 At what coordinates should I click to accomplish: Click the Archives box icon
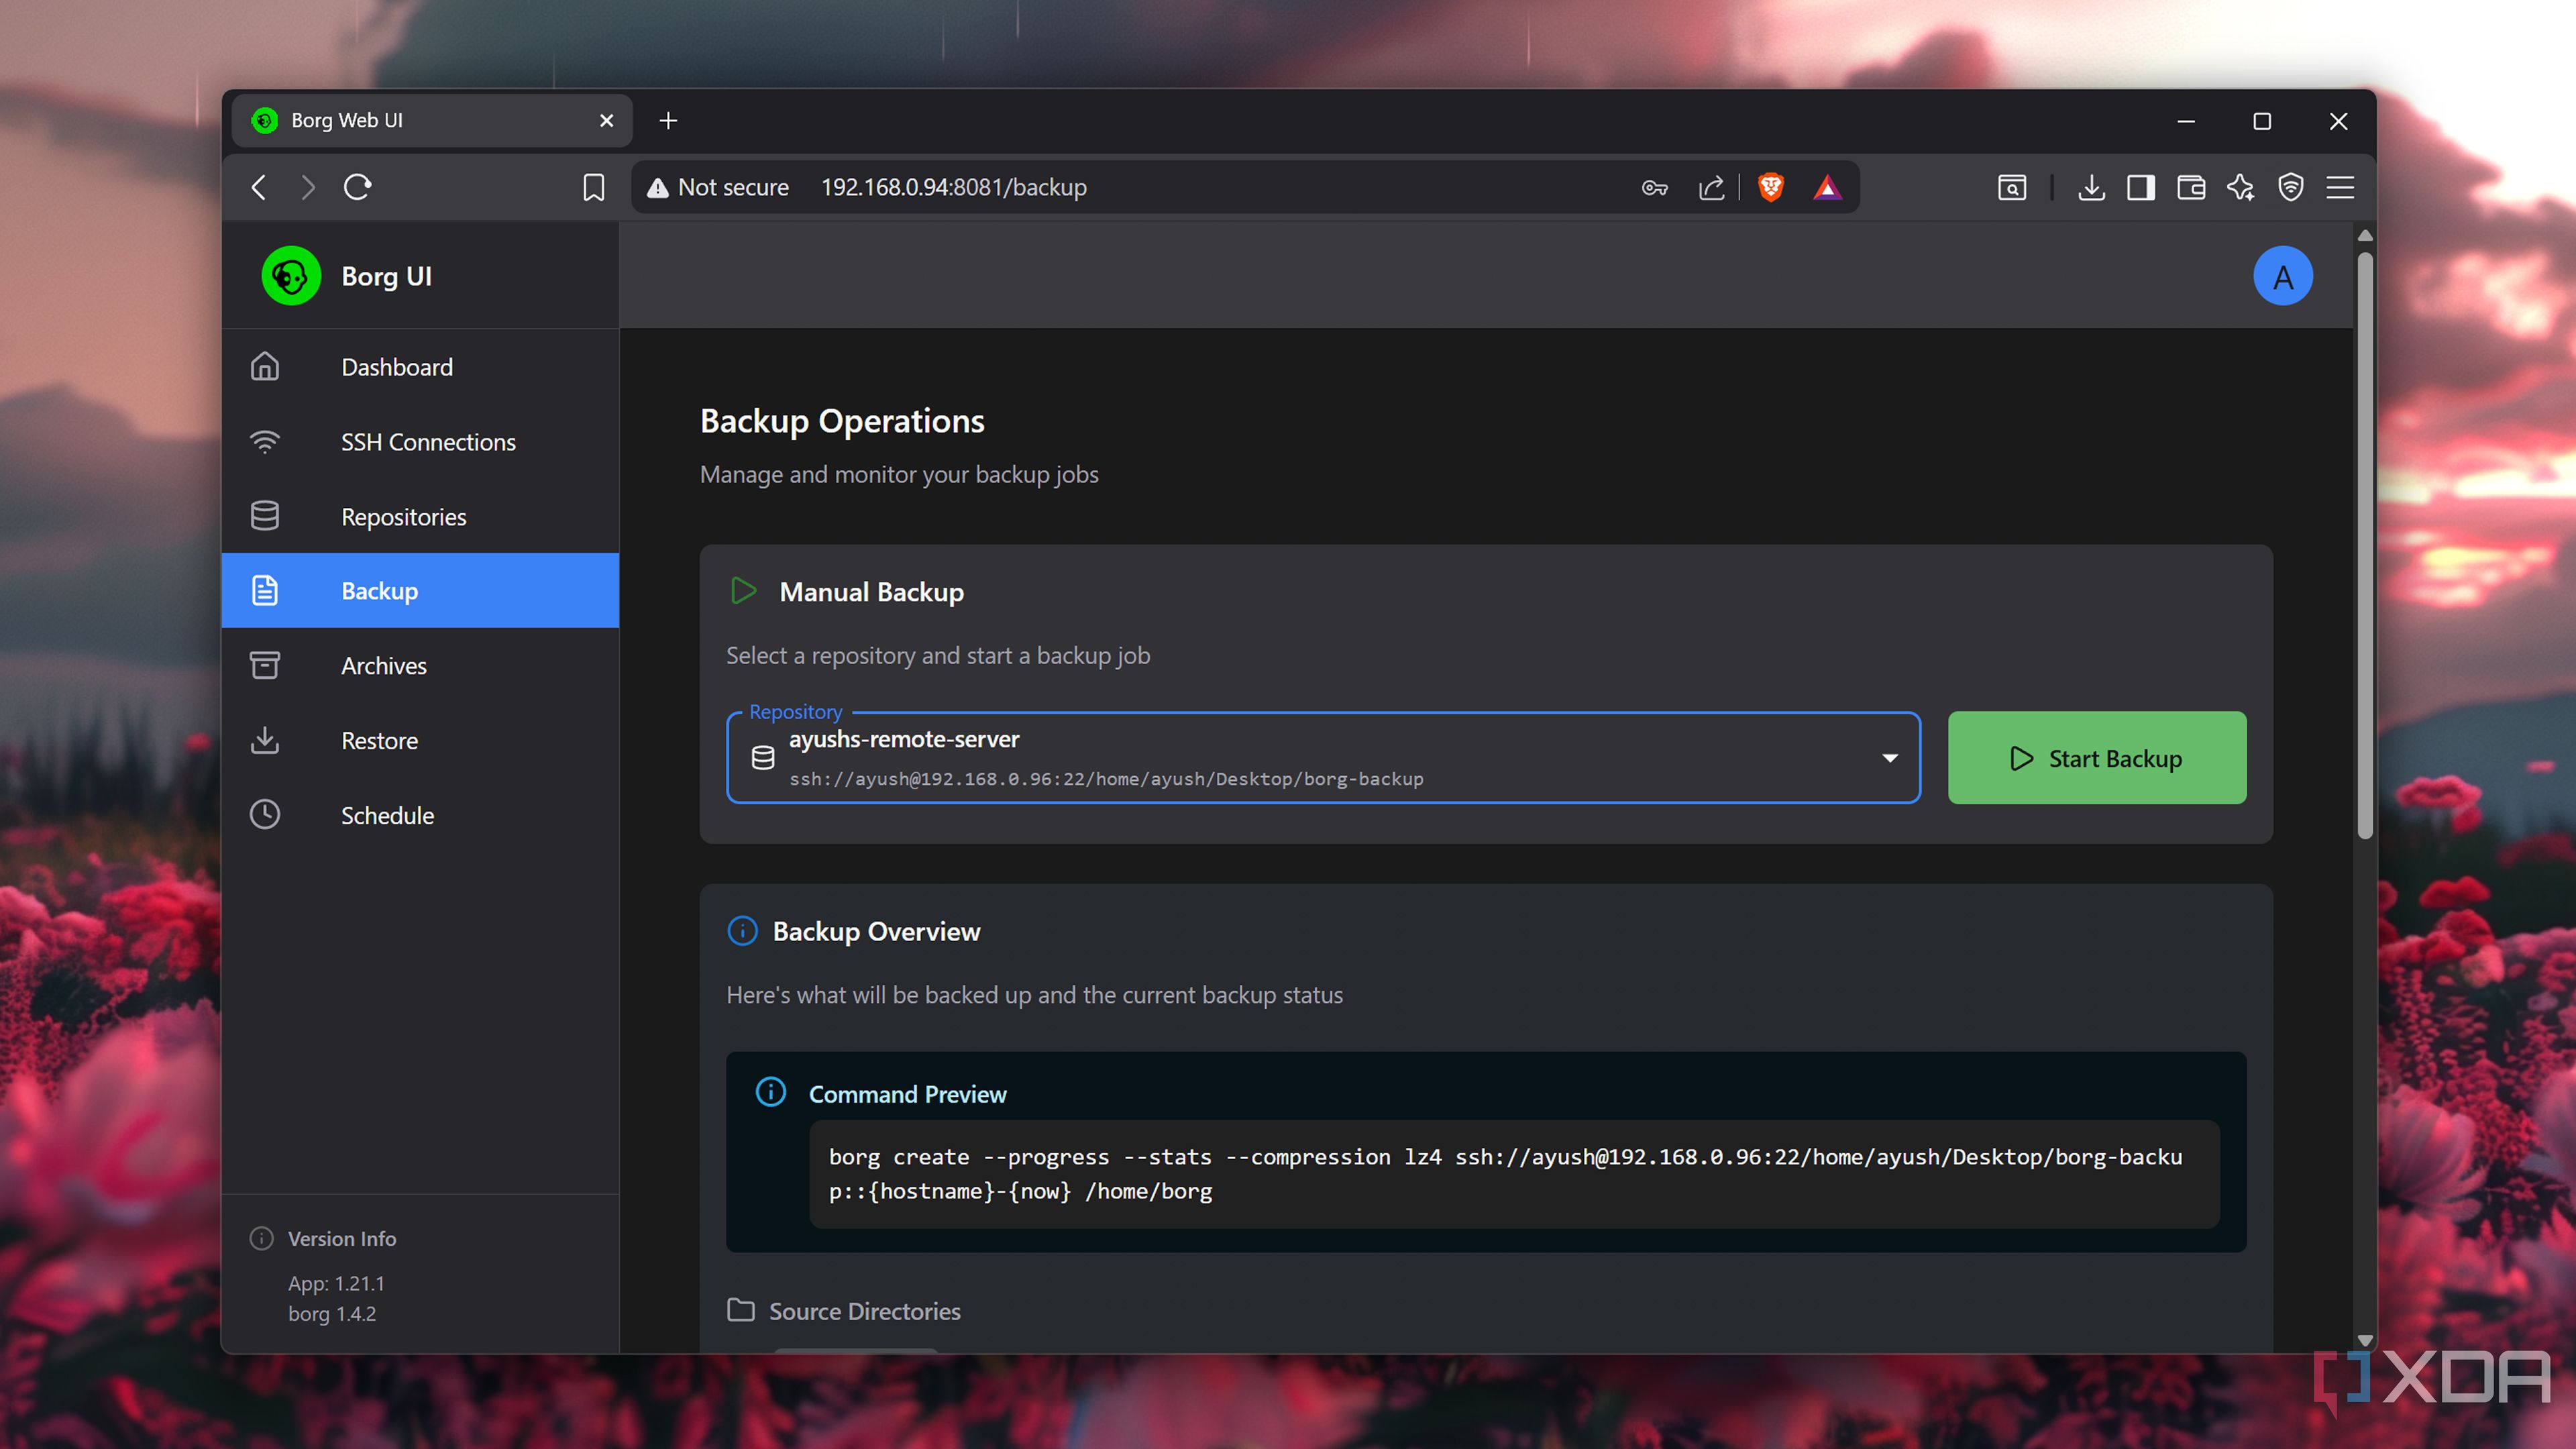(x=265, y=665)
